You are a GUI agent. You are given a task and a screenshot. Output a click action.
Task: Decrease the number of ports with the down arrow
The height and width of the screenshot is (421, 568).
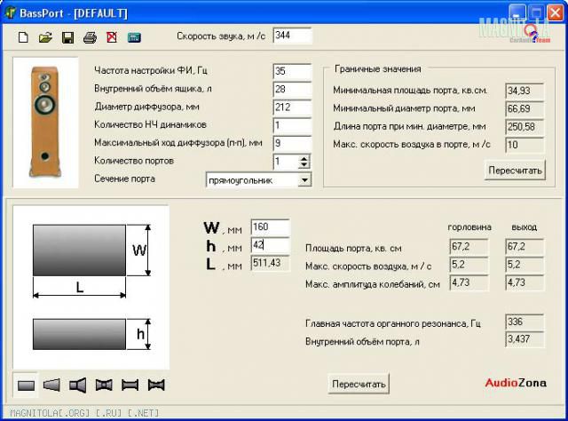click(x=304, y=165)
